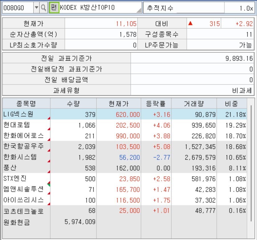This screenshot has height=240, width=257.
Task: Click the green-red marker on STX엔진 cell
Action: point(49,184)
